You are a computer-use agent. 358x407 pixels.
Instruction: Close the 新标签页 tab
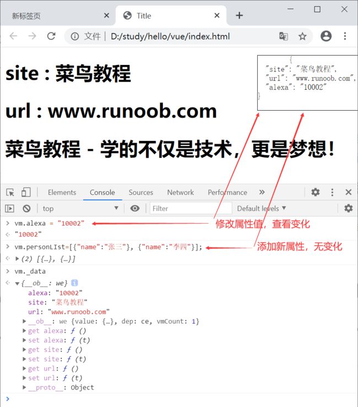106,15
